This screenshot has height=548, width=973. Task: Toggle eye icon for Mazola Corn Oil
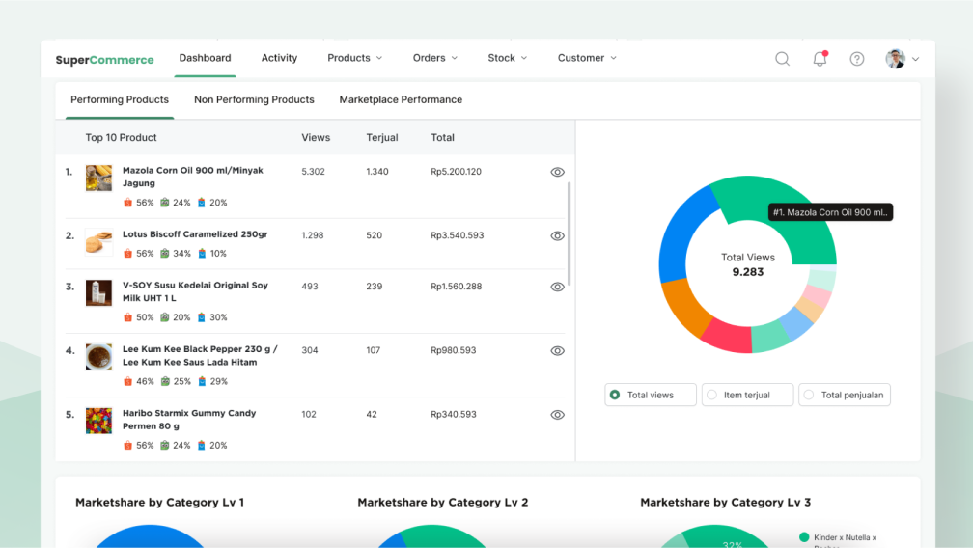click(x=557, y=172)
